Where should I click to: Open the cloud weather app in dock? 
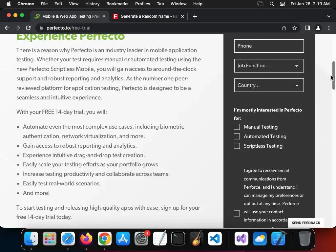point(260,239)
